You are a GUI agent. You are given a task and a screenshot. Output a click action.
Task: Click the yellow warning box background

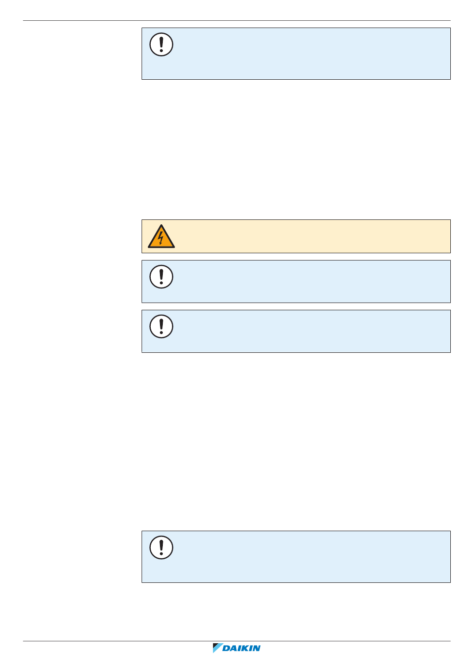309,236
